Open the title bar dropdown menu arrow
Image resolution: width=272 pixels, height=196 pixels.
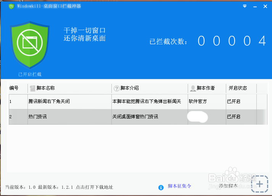(245, 6)
